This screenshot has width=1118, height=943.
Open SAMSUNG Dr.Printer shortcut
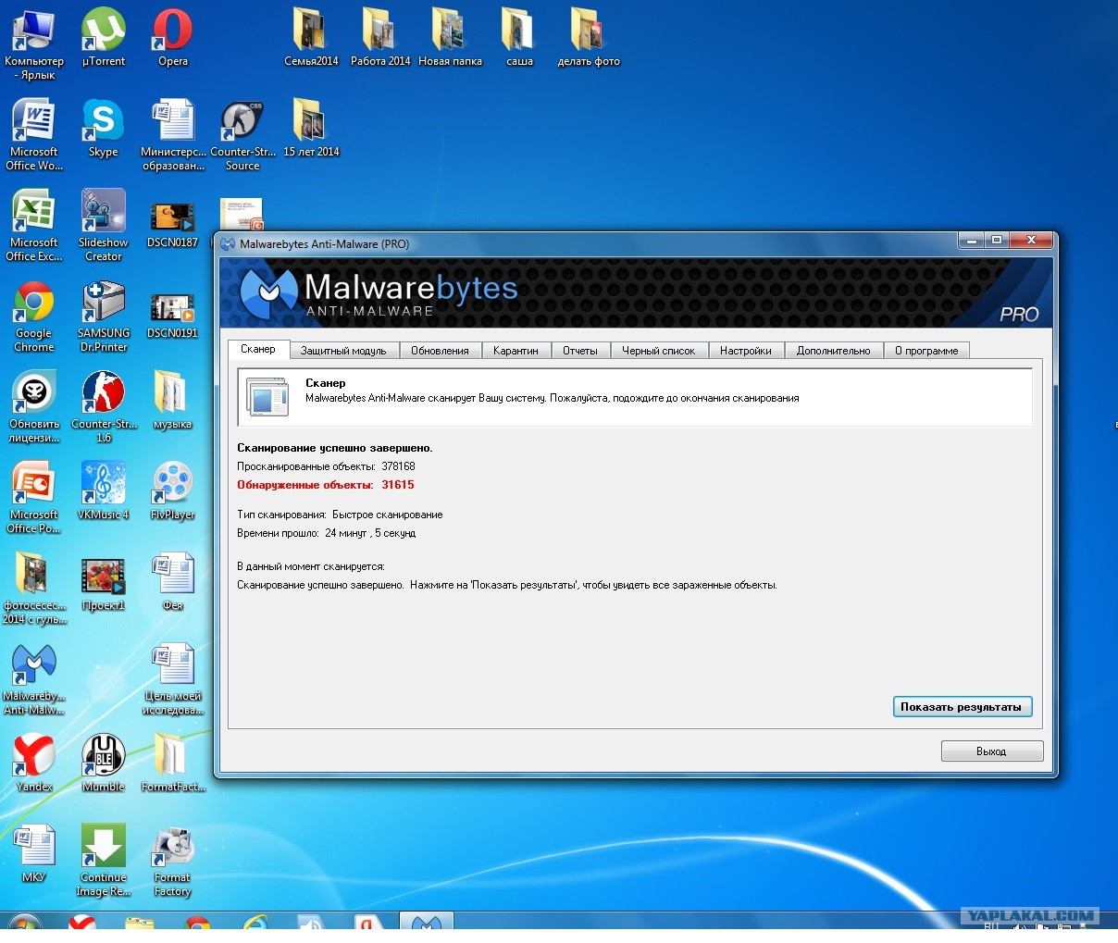[103, 316]
